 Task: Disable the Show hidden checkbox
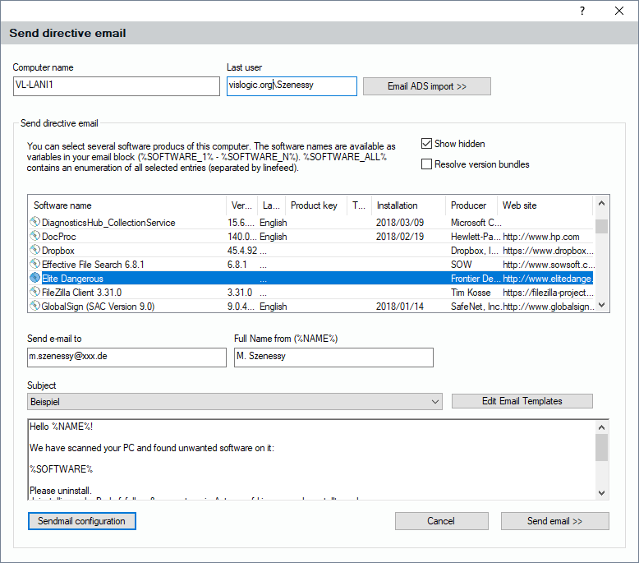[x=426, y=144]
